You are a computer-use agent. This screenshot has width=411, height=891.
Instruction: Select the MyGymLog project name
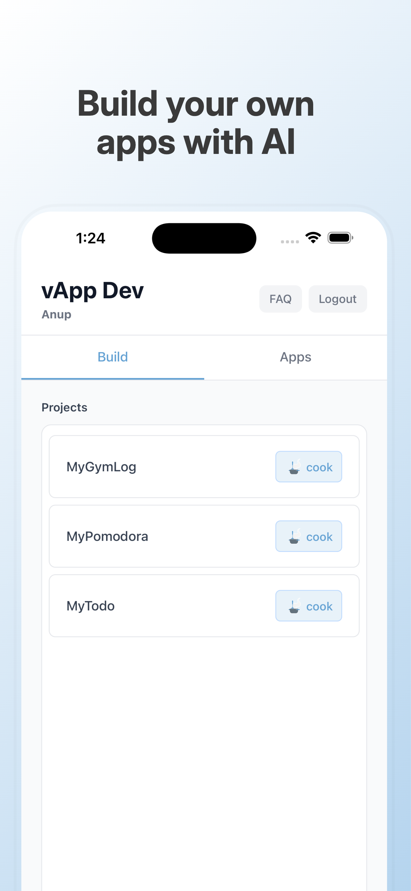[101, 467]
